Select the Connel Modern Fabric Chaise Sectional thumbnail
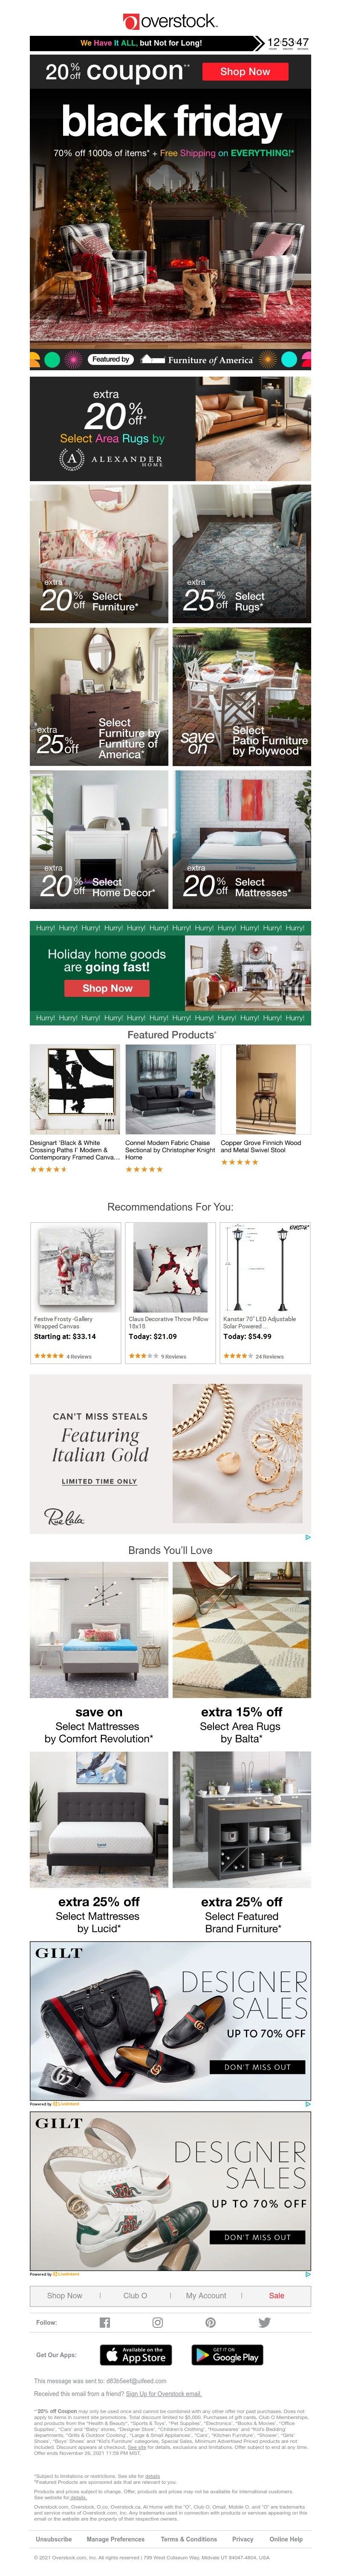 [170, 1090]
